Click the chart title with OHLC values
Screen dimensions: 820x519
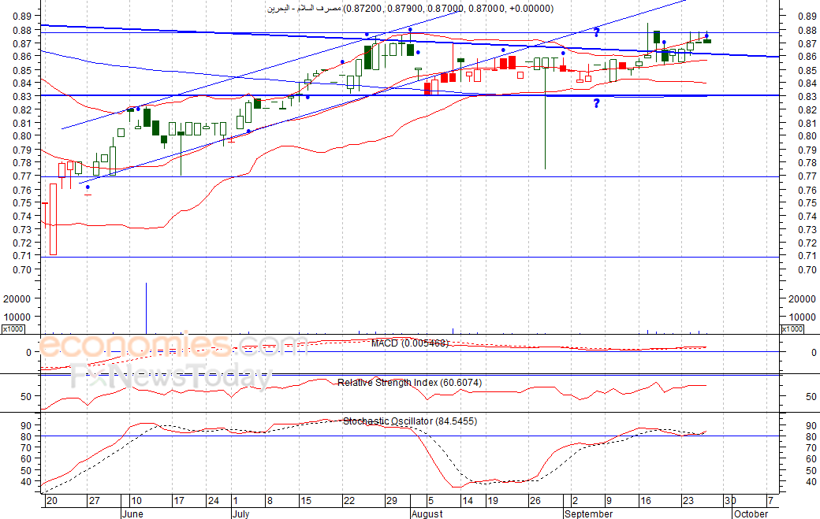(410, 9)
